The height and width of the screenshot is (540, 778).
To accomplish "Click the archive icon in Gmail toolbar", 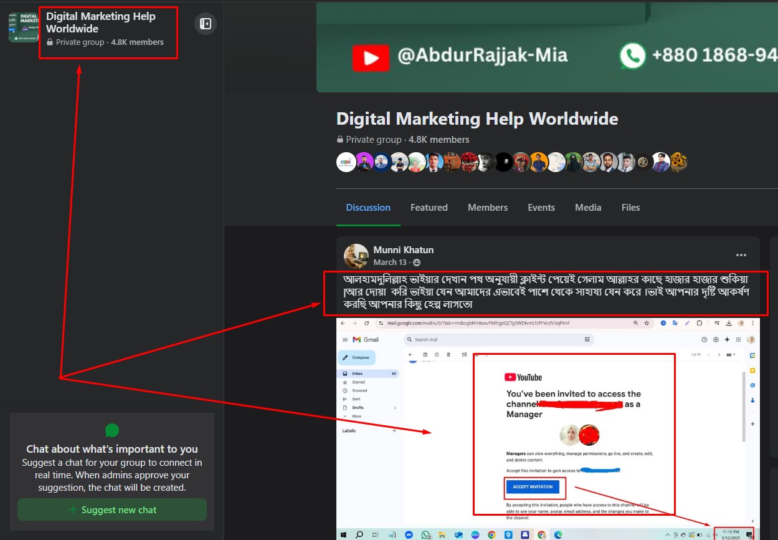I will click(425, 354).
